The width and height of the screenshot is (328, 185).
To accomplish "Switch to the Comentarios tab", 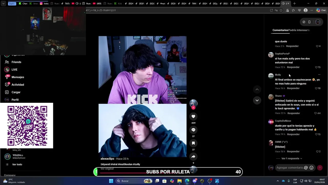I will click(280, 30).
